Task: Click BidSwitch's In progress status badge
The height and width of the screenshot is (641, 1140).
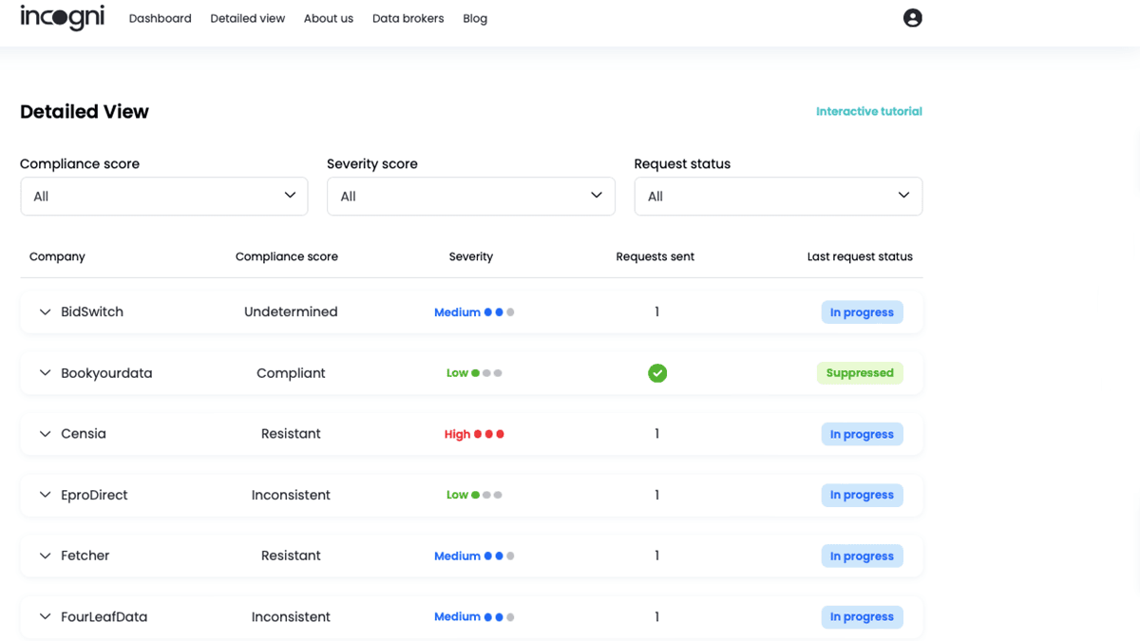Action: point(862,312)
